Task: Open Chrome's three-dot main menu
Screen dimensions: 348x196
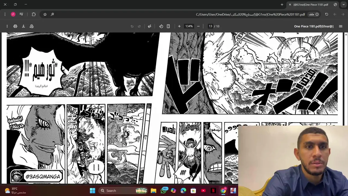Action: click(x=5, y=14)
